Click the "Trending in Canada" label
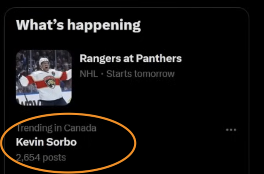Image resolution: width=264 pixels, height=174 pixels. [56, 128]
